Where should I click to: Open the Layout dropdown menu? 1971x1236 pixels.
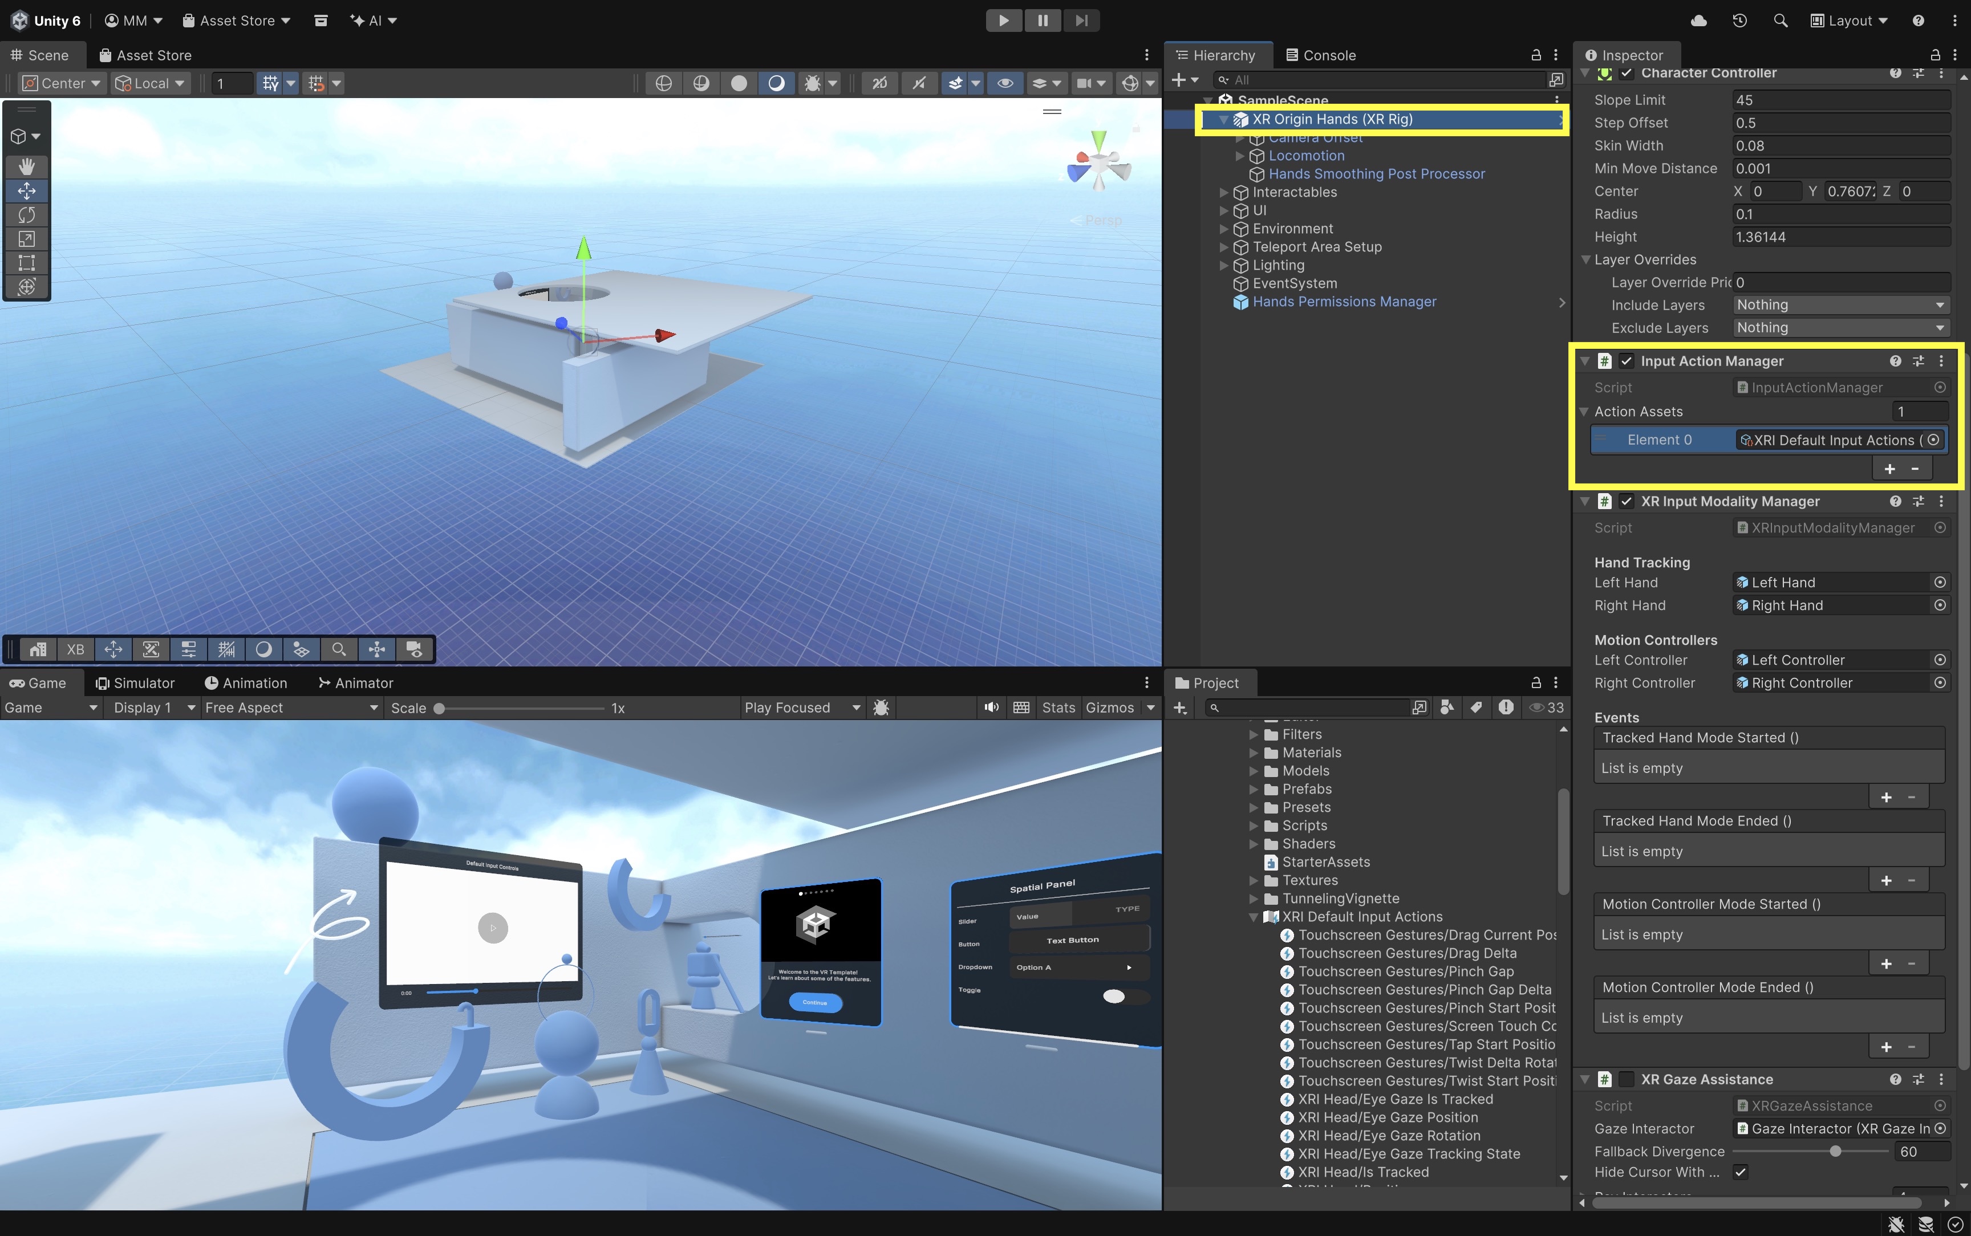click(x=1849, y=21)
